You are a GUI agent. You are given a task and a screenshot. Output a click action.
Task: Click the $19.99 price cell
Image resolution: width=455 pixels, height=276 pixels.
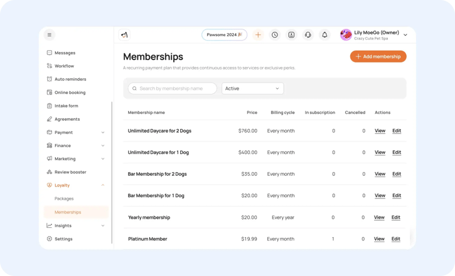249,239
